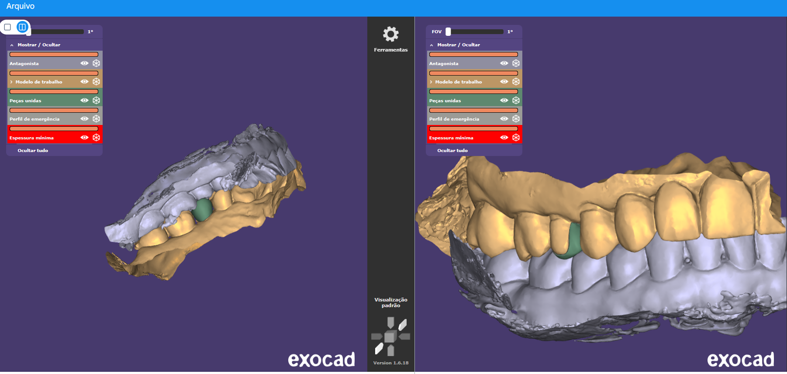Click the center cube of view navigator
The image size is (787, 374).
coord(390,336)
